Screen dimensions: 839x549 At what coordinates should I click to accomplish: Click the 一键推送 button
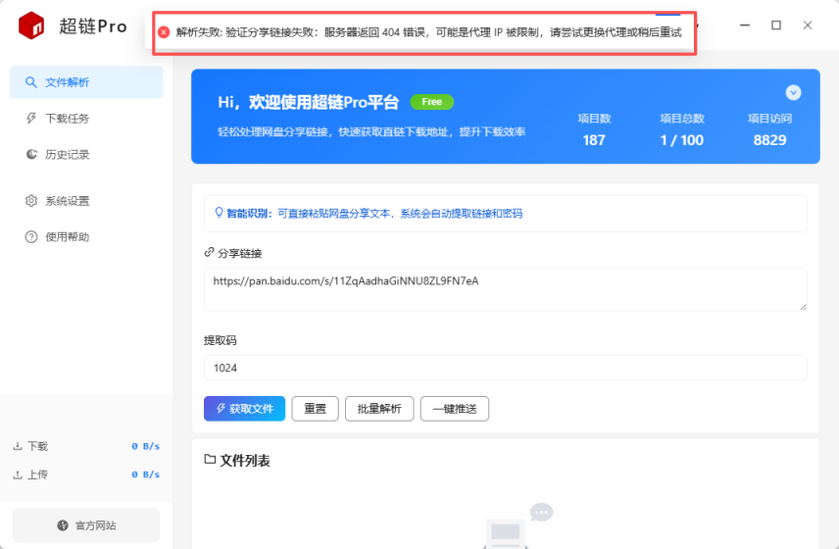click(x=454, y=409)
